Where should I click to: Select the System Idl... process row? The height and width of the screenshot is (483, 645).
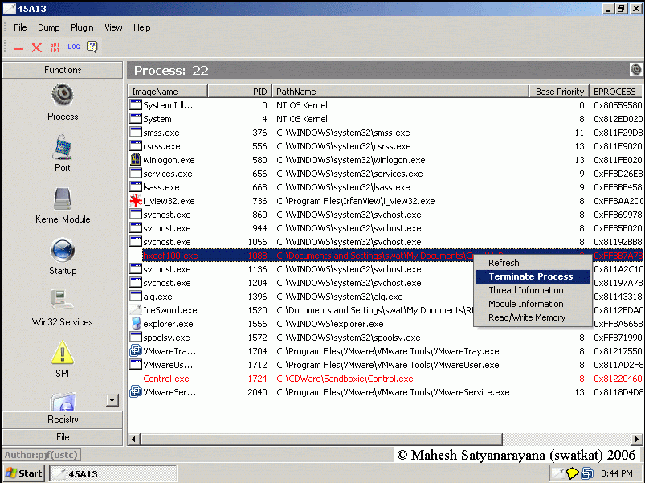tap(386, 105)
